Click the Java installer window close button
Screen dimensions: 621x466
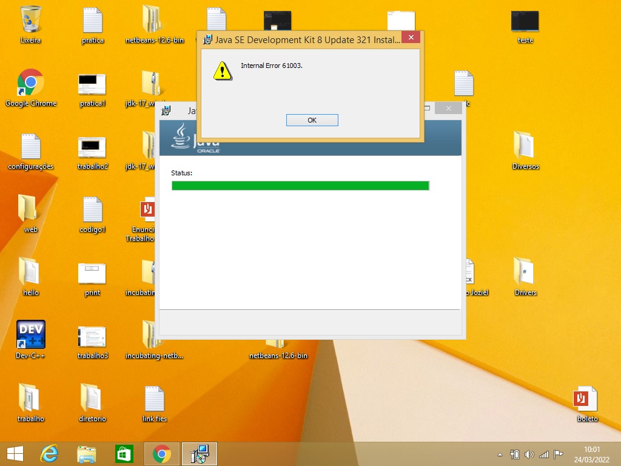tap(448, 108)
